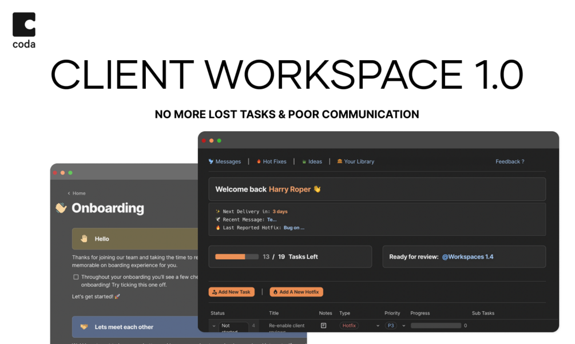Tick the onboarding checkbox in Onboarding window
This screenshot has width=575, height=344.
[x=76, y=277]
